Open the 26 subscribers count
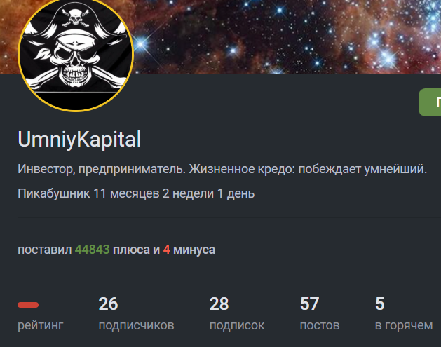Viewport: 441px width, 347px height. click(108, 304)
